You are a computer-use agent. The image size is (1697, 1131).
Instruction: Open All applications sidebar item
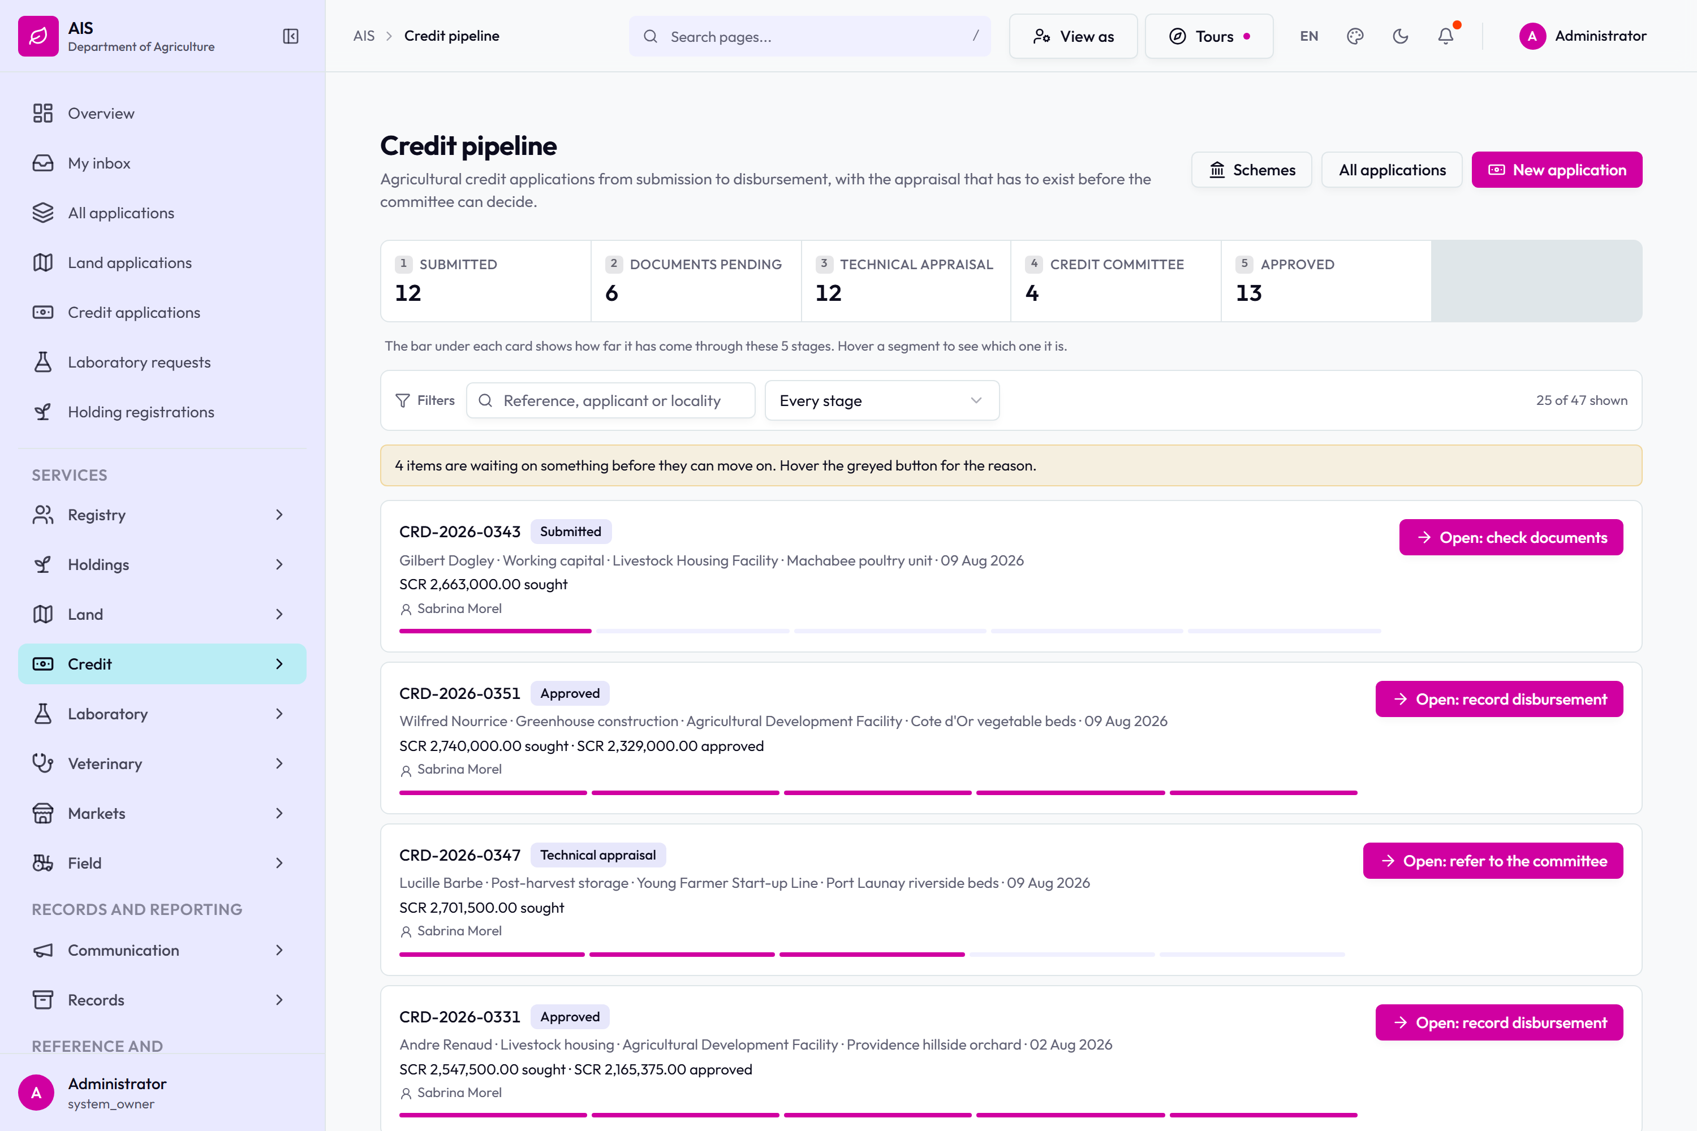tap(162, 213)
